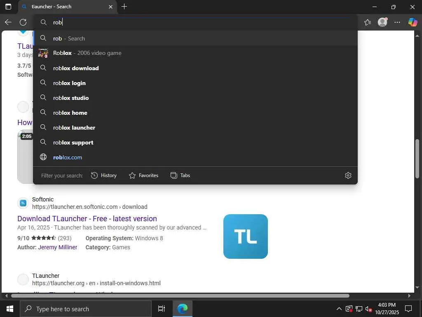Open the Favorites star list icon
The image size is (422, 317).
point(368,22)
